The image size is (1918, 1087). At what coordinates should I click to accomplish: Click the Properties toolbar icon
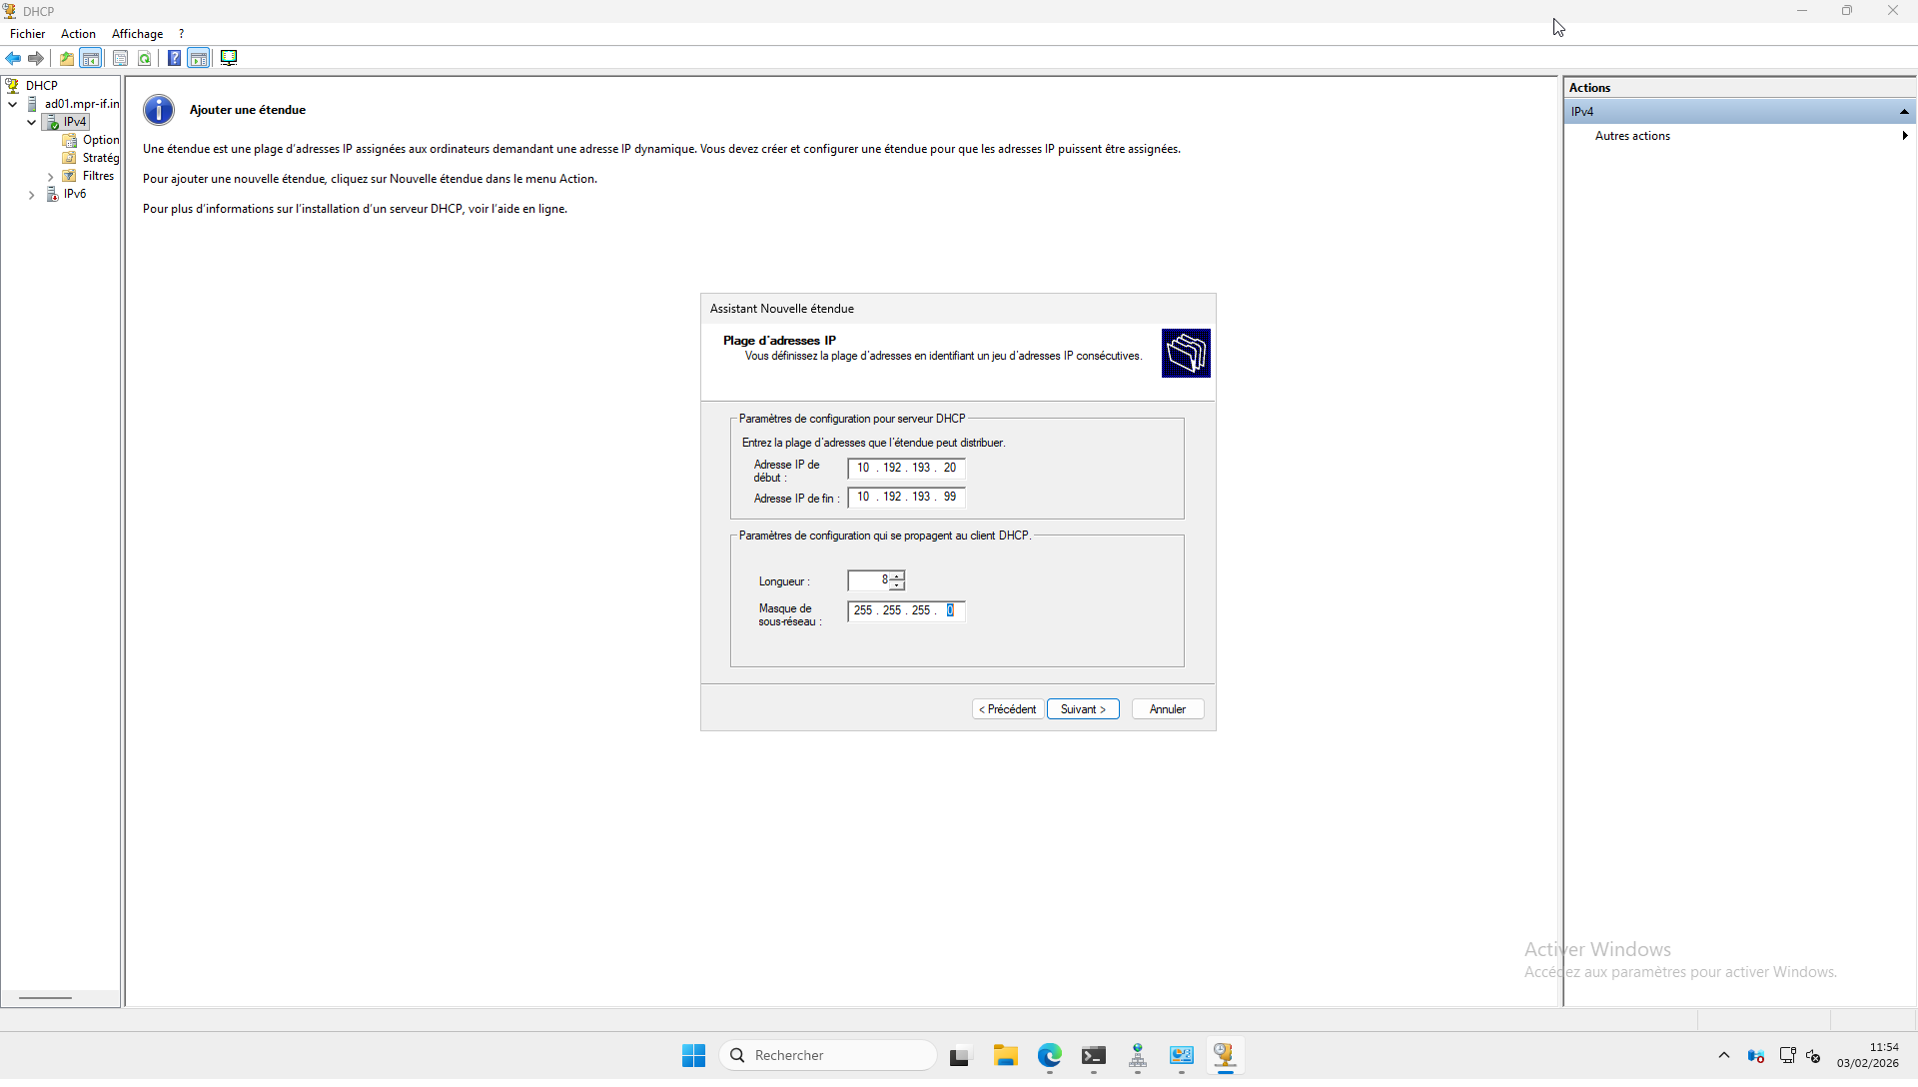(120, 58)
